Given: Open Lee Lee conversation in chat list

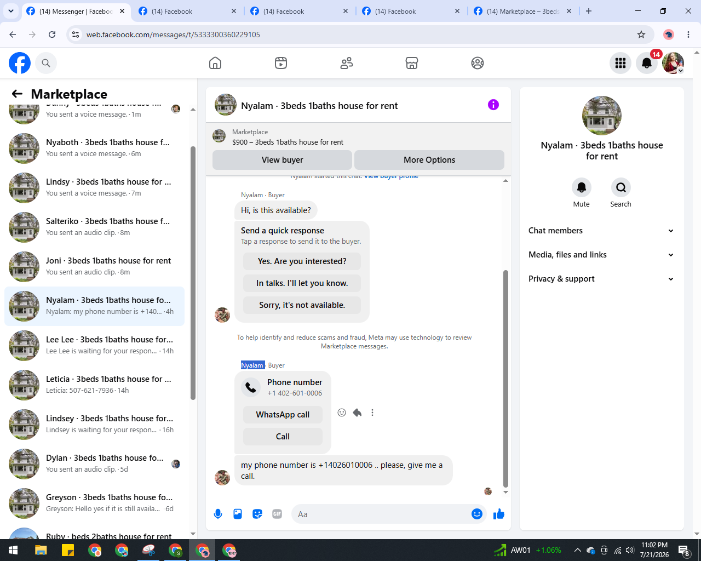Looking at the screenshot, I should click(94, 345).
